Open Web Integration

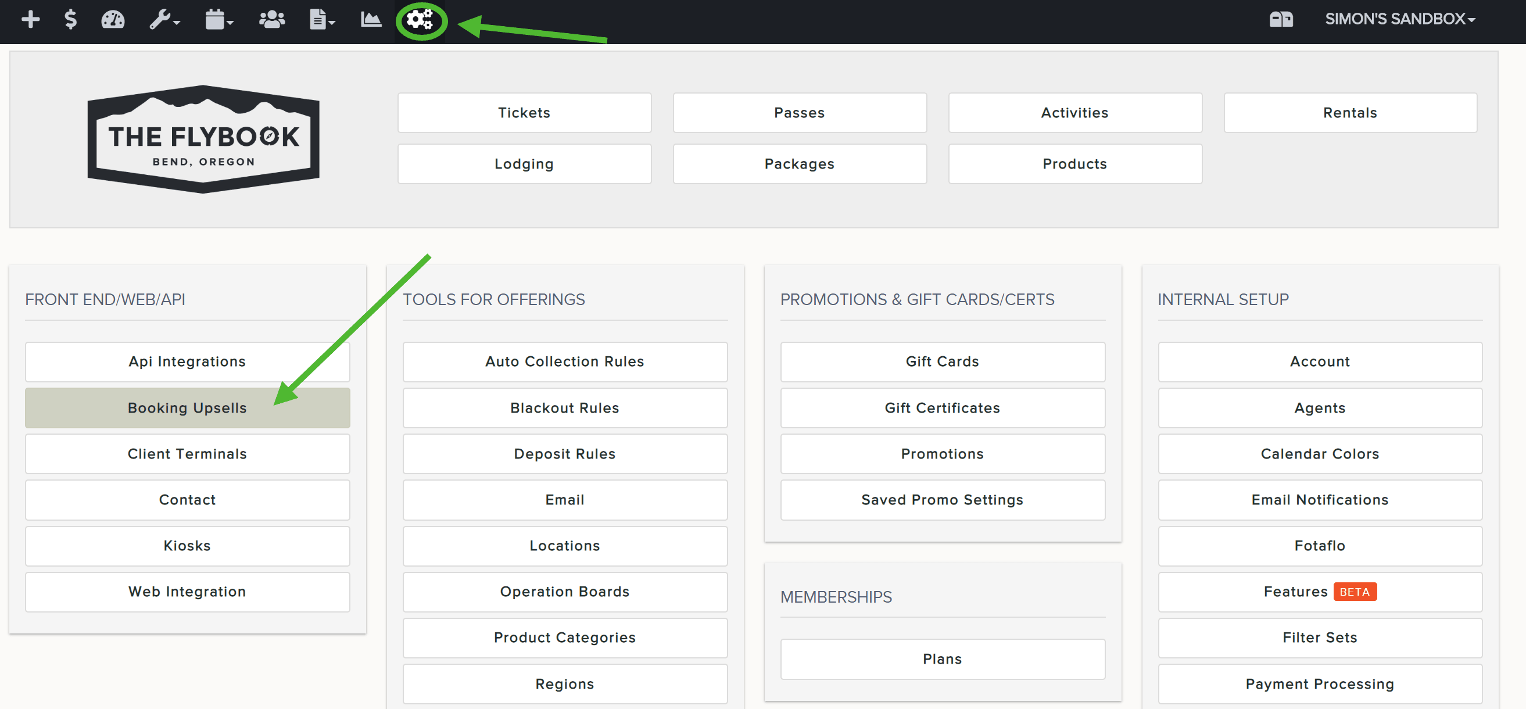[187, 591]
